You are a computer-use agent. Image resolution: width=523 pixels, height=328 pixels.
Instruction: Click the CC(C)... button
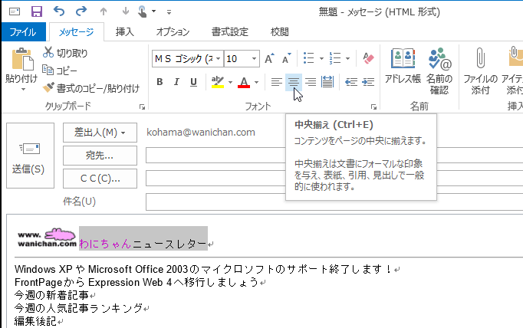pyautogui.click(x=100, y=179)
